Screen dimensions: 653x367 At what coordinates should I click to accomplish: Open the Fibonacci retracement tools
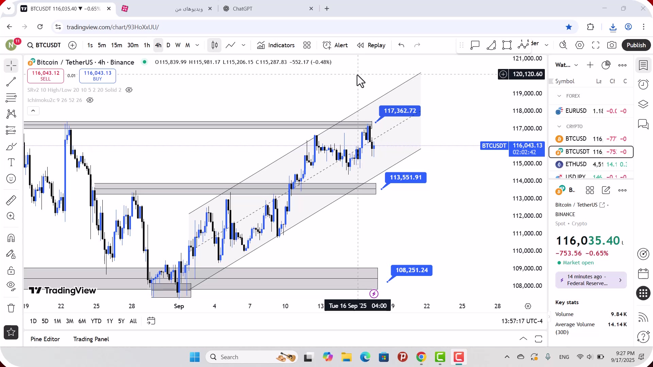coord(11,98)
